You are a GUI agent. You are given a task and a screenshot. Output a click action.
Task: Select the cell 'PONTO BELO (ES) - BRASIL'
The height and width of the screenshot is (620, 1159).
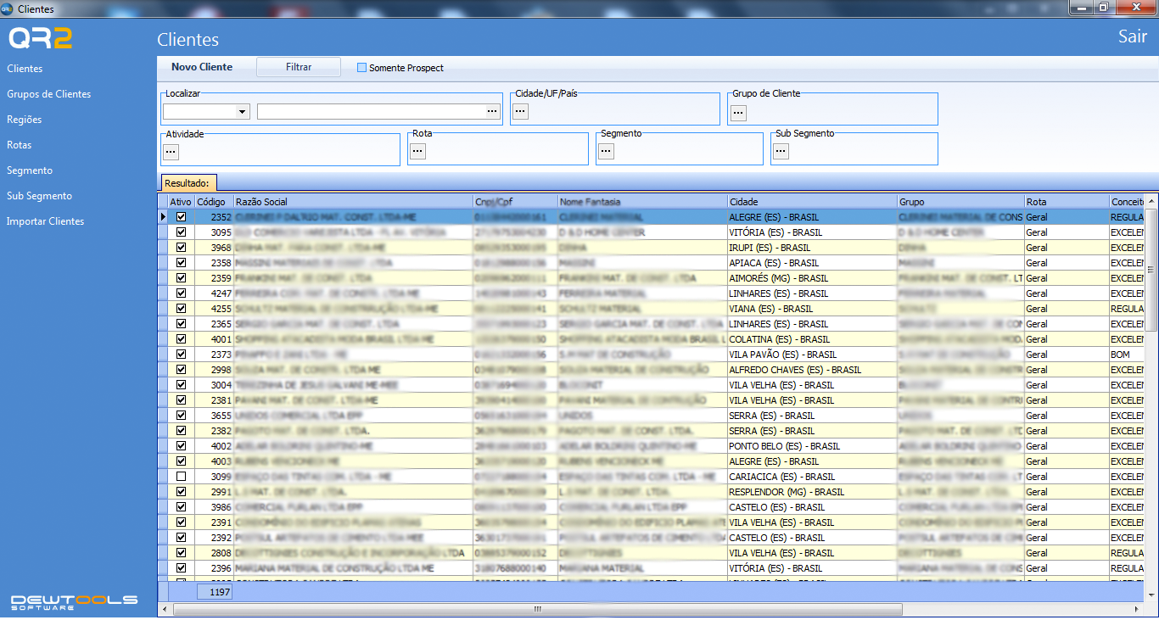pyautogui.click(x=812, y=446)
